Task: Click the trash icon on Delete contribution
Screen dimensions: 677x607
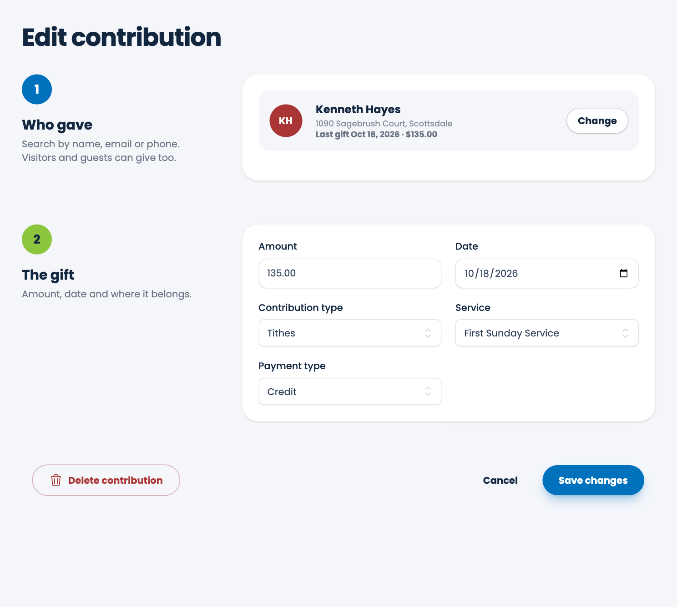Action: click(56, 480)
